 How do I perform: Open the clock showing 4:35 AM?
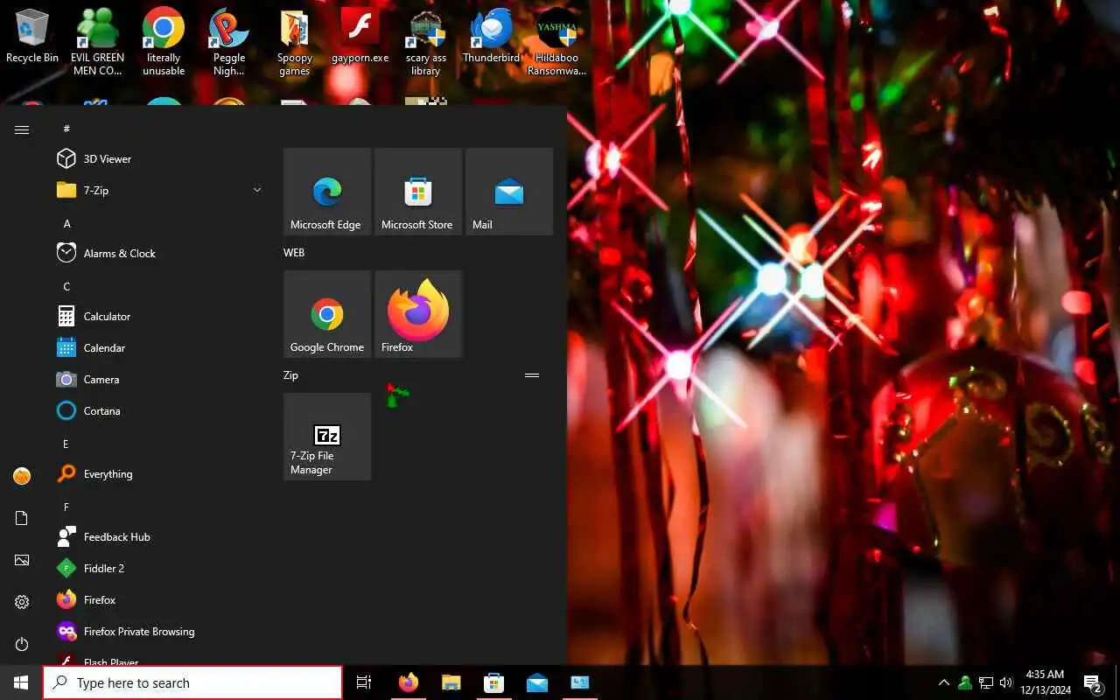coord(1045,682)
